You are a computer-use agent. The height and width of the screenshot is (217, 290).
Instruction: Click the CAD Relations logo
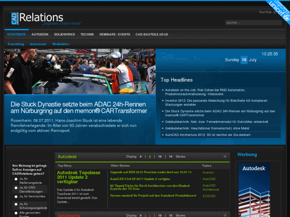(46, 19)
